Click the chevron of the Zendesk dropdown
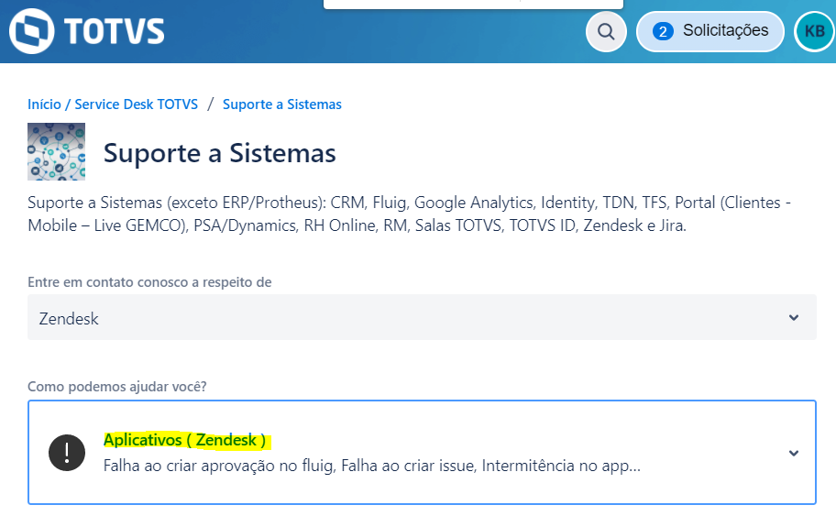Image resolution: width=836 pixels, height=516 pixels. tap(793, 318)
